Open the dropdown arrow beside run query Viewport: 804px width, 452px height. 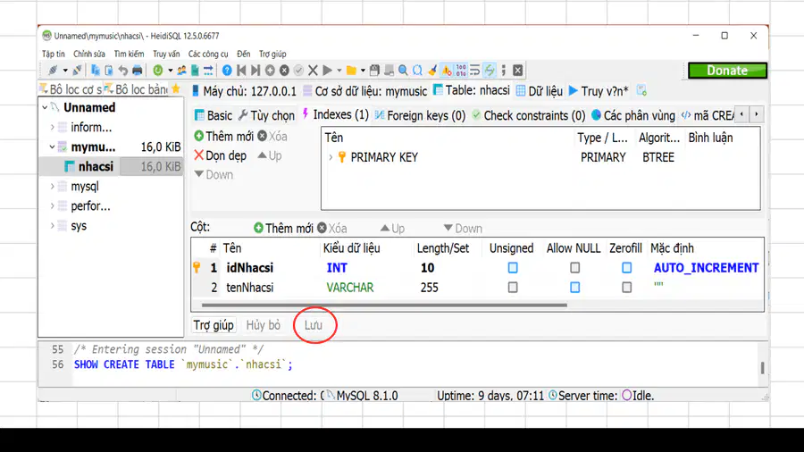point(339,71)
